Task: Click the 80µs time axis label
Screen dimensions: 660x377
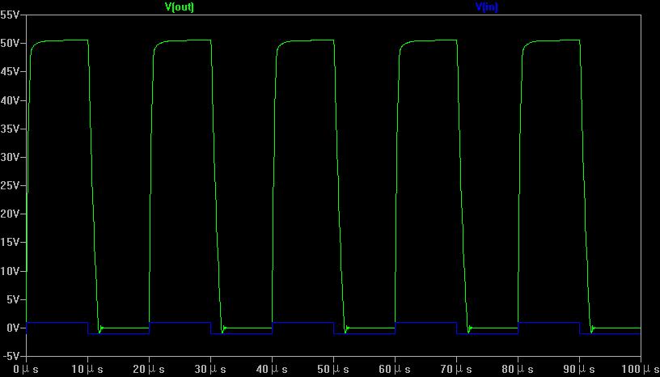Action: (518, 370)
